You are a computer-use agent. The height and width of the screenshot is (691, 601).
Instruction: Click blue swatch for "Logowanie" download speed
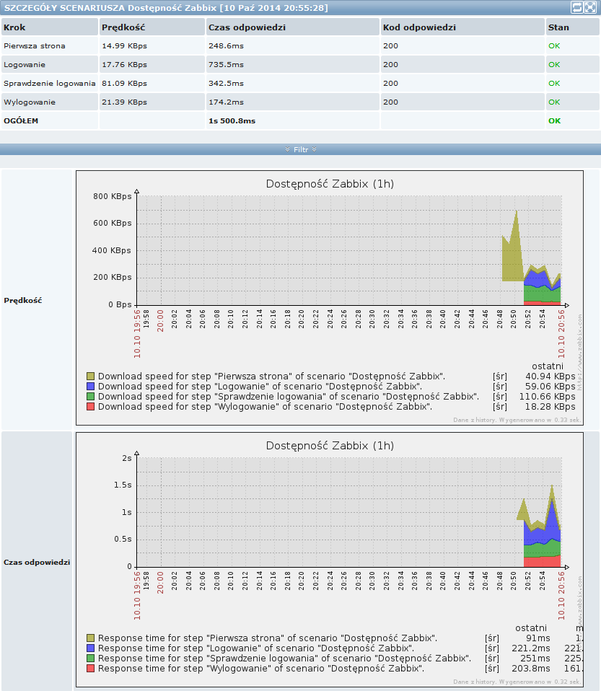[x=90, y=387]
